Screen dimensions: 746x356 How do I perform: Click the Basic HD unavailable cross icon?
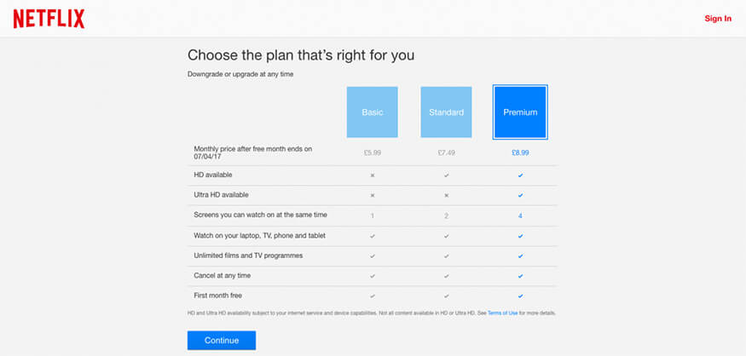(x=373, y=175)
